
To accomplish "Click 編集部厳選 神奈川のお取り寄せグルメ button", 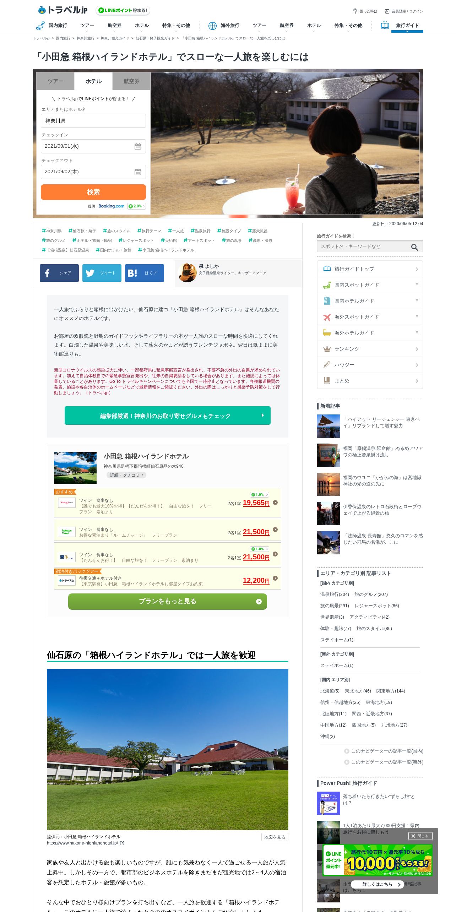I will point(168,416).
